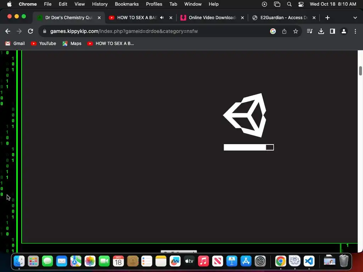Open FaceTime from the Dock
The width and height of the screenshot is (363, 272).
pyautogui.click(x=104, y=261)
